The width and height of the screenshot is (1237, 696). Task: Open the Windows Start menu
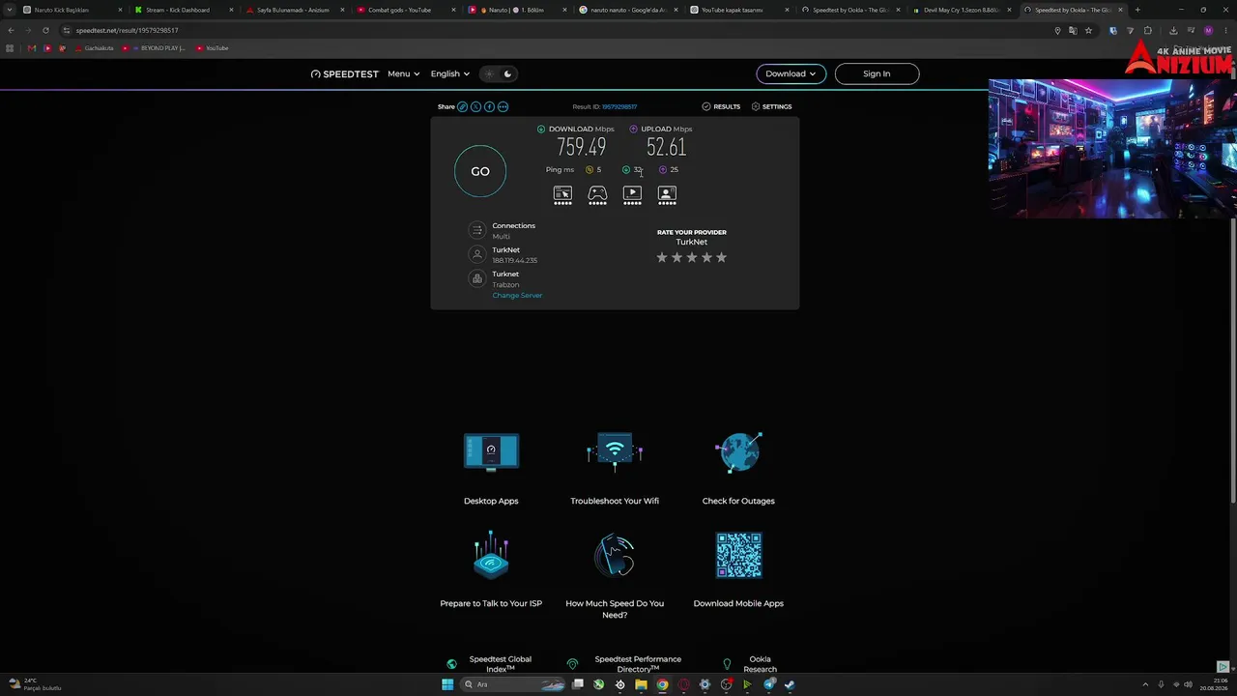click(447, 684)
